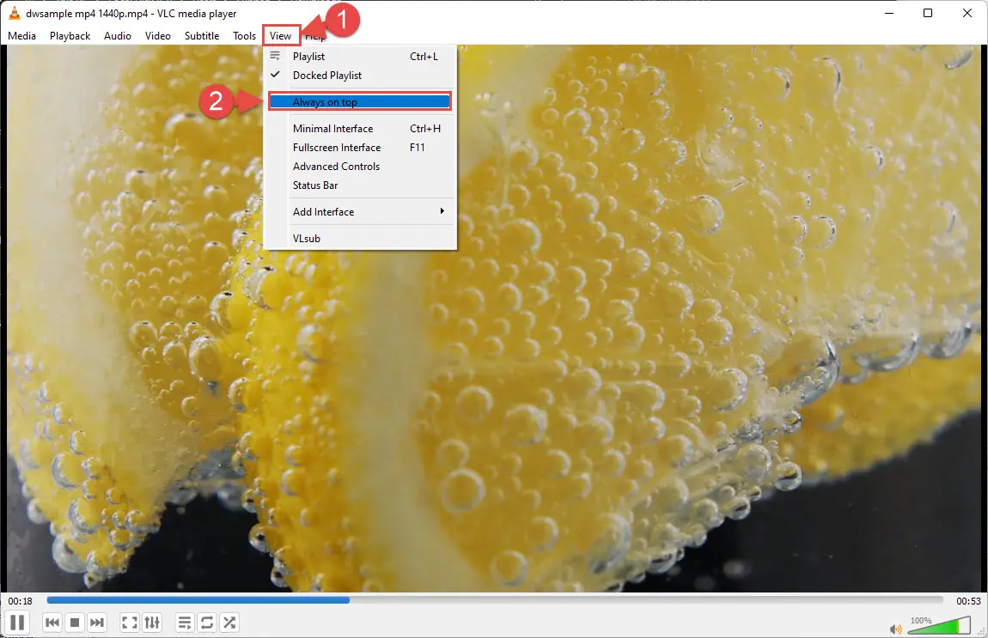Open the Tools menu
Viewport: 988px width, 638px height.
[x=244, y=36]
